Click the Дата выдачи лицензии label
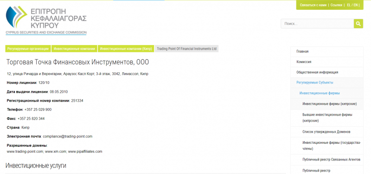Image resolution: width=371 pixels, height=174 pixels. [27, 92]
